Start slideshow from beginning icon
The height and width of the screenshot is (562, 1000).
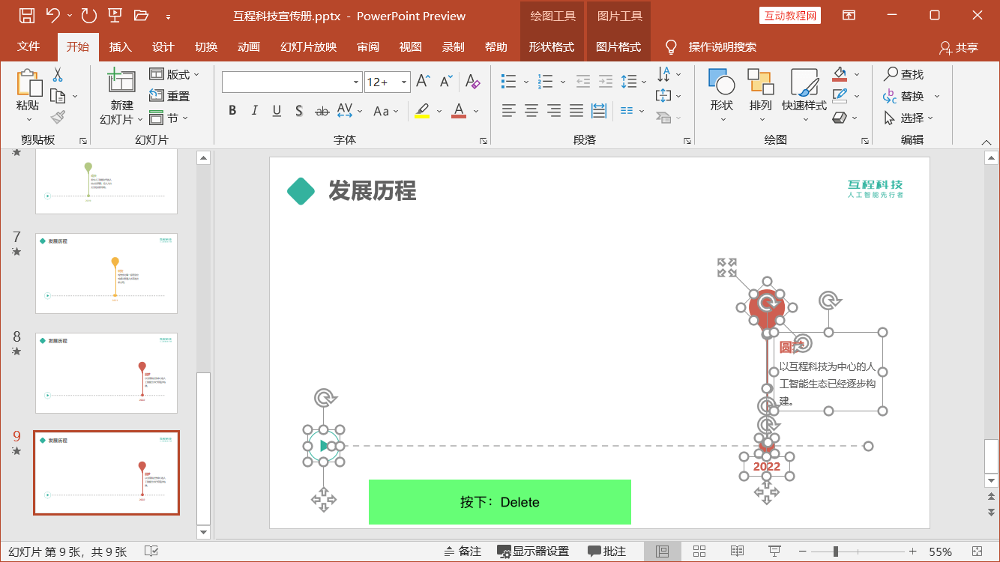[x=115, y=16]
